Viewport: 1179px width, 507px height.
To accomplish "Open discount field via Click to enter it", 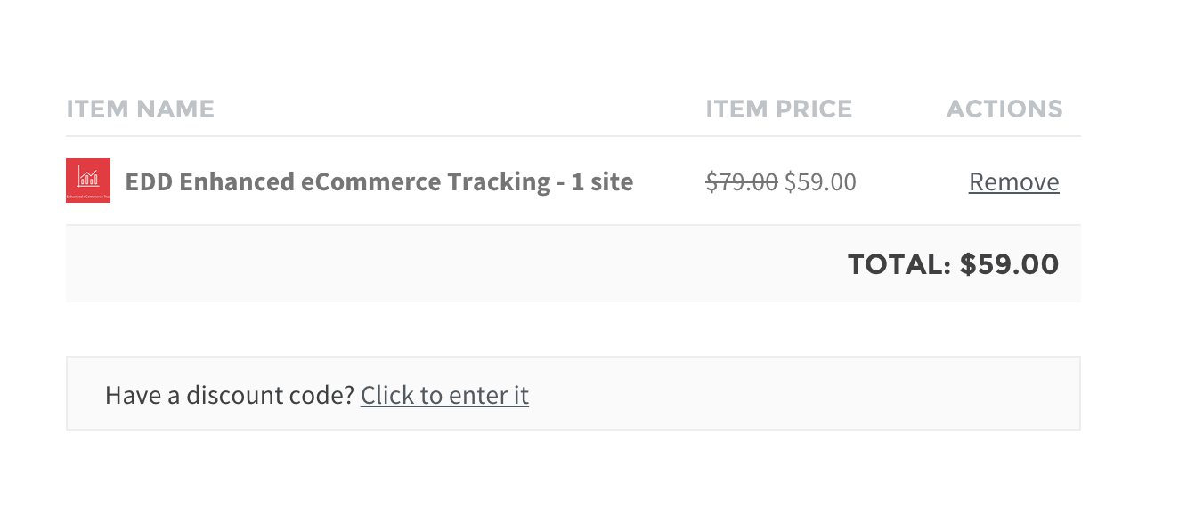I will [444, 395].
